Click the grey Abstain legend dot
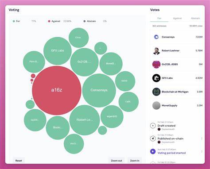Screen dimensions: 210x169 coord(85,21)
